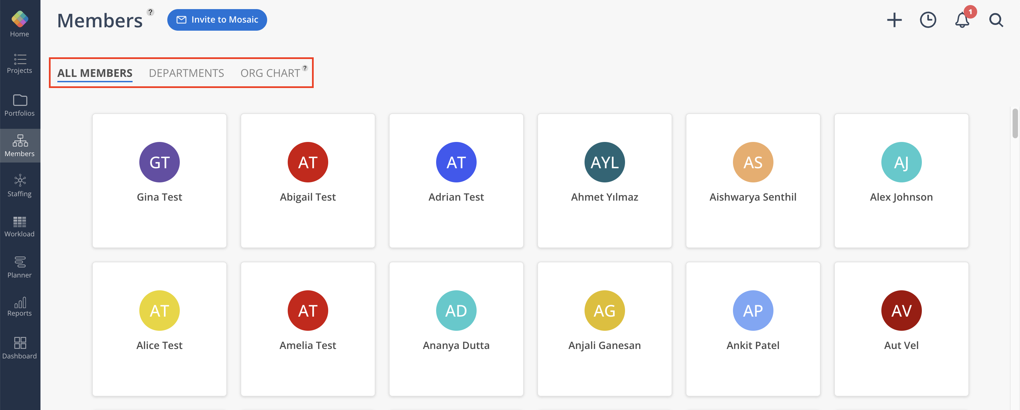1020x410 pixels.
Task: Switch to the Org Chart tab
Action: point(270,73)
